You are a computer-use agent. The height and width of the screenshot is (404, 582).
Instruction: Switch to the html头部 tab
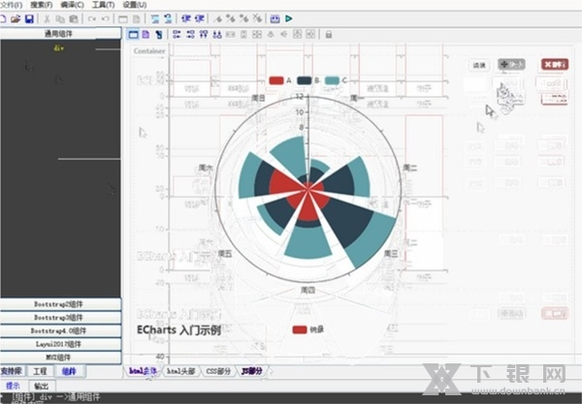180,371
